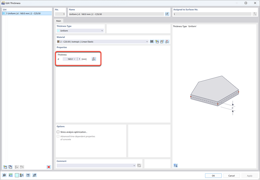Create new material icon beside Material field
Image resolution: width=260 pixels, height=180 pixels.
[x=157, y=42]
